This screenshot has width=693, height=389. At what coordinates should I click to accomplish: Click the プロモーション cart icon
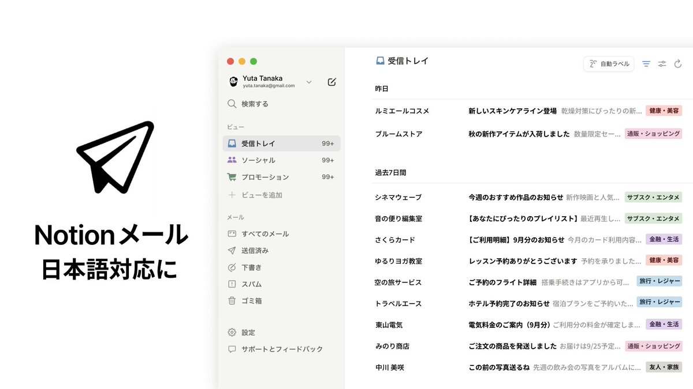[x=232, y=177]
